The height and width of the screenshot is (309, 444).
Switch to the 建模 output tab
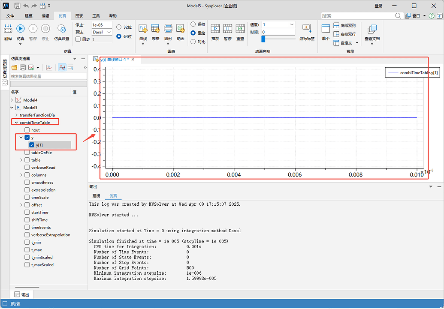click(x=96, y=196)
